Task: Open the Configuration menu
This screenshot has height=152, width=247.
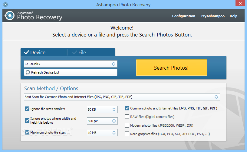Action: coord(184,16)
